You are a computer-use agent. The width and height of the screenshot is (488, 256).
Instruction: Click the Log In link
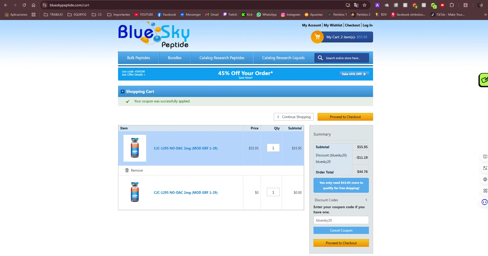[x=368, y=25]
